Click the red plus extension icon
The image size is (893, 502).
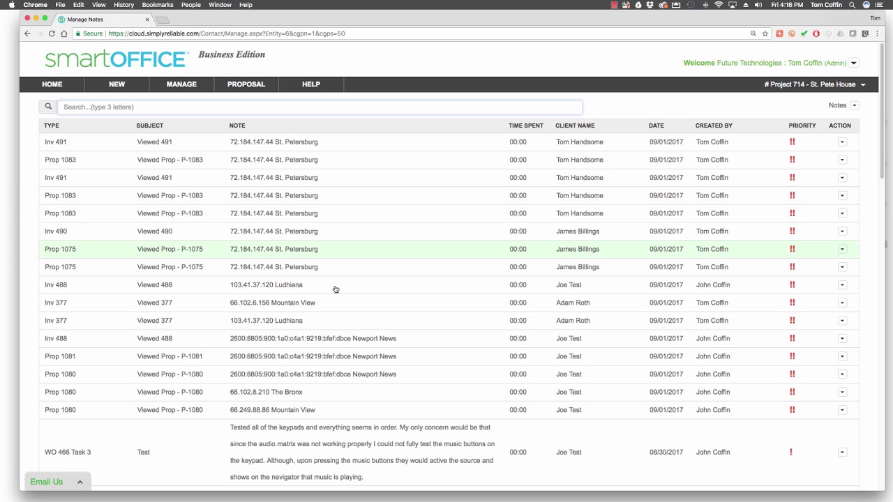coord(779,33)
